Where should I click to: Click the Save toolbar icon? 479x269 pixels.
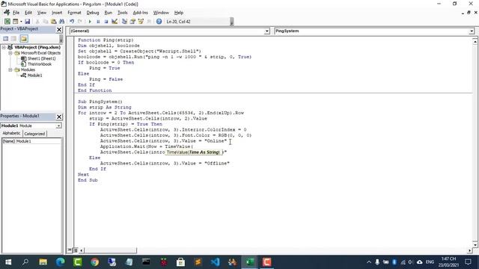tap(27, 22)
